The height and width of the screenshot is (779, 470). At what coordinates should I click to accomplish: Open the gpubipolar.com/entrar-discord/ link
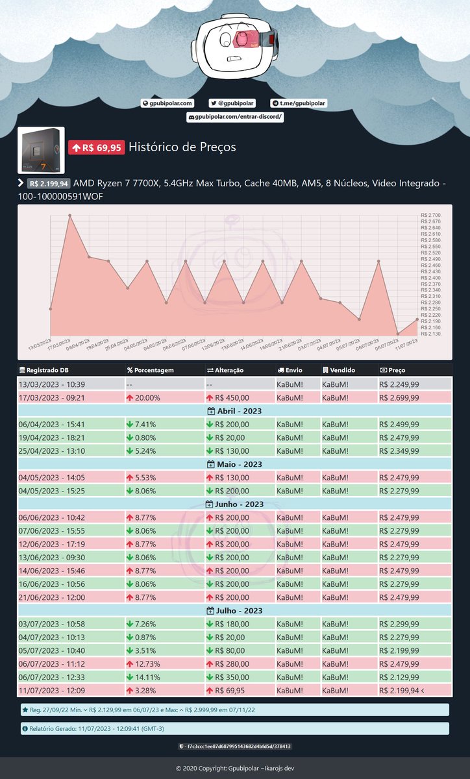[x=235, y=117]
